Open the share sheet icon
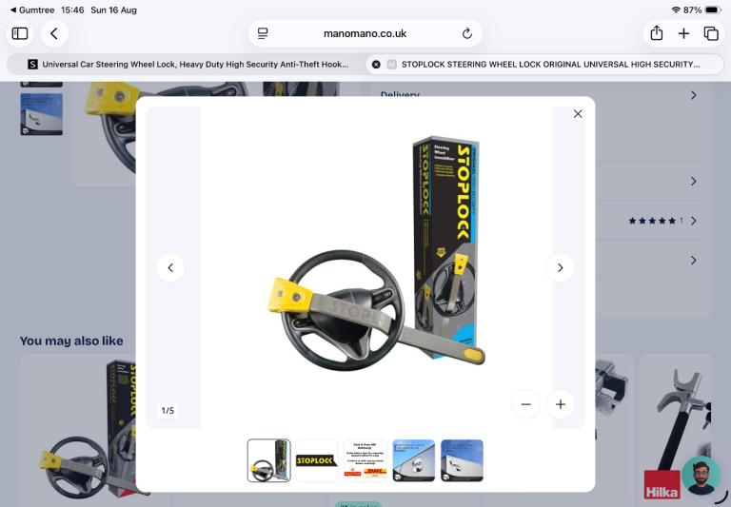The width and height of the screenshot is (731, 507). point(657,33)
